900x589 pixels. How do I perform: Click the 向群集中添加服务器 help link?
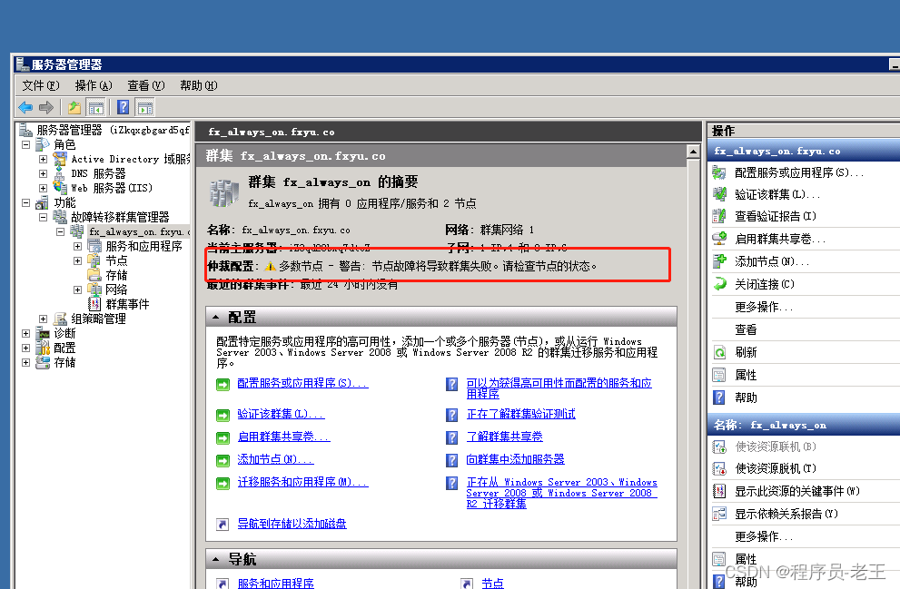pyautogui.click(x=515, y=459)
